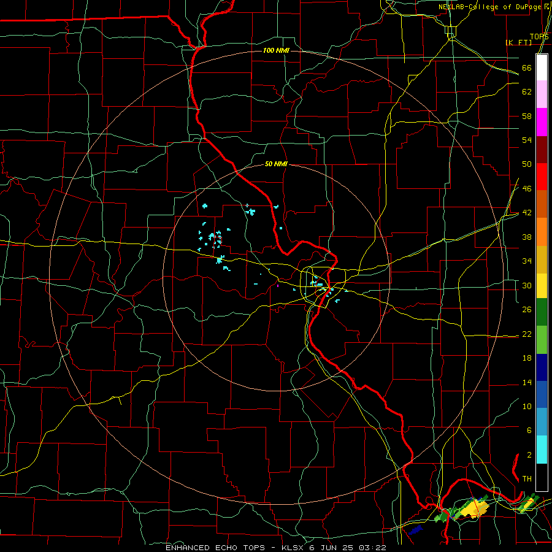Click the 'ENHANCED ECHO TOPS' caption text
Image resolution: width=552 pixels, height=552 pixels.
click(x=215, y=548)
